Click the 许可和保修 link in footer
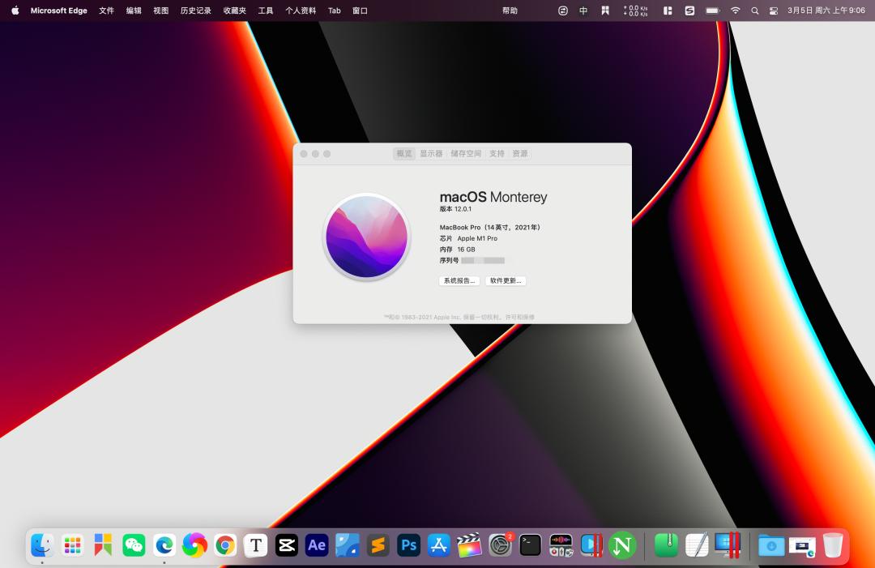Image resolution: width=875 pixels, height=568 pixels. [519, 317]
